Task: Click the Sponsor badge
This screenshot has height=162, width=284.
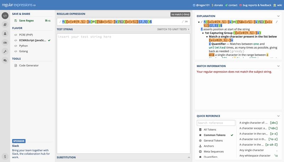Action: coord(19,141)
